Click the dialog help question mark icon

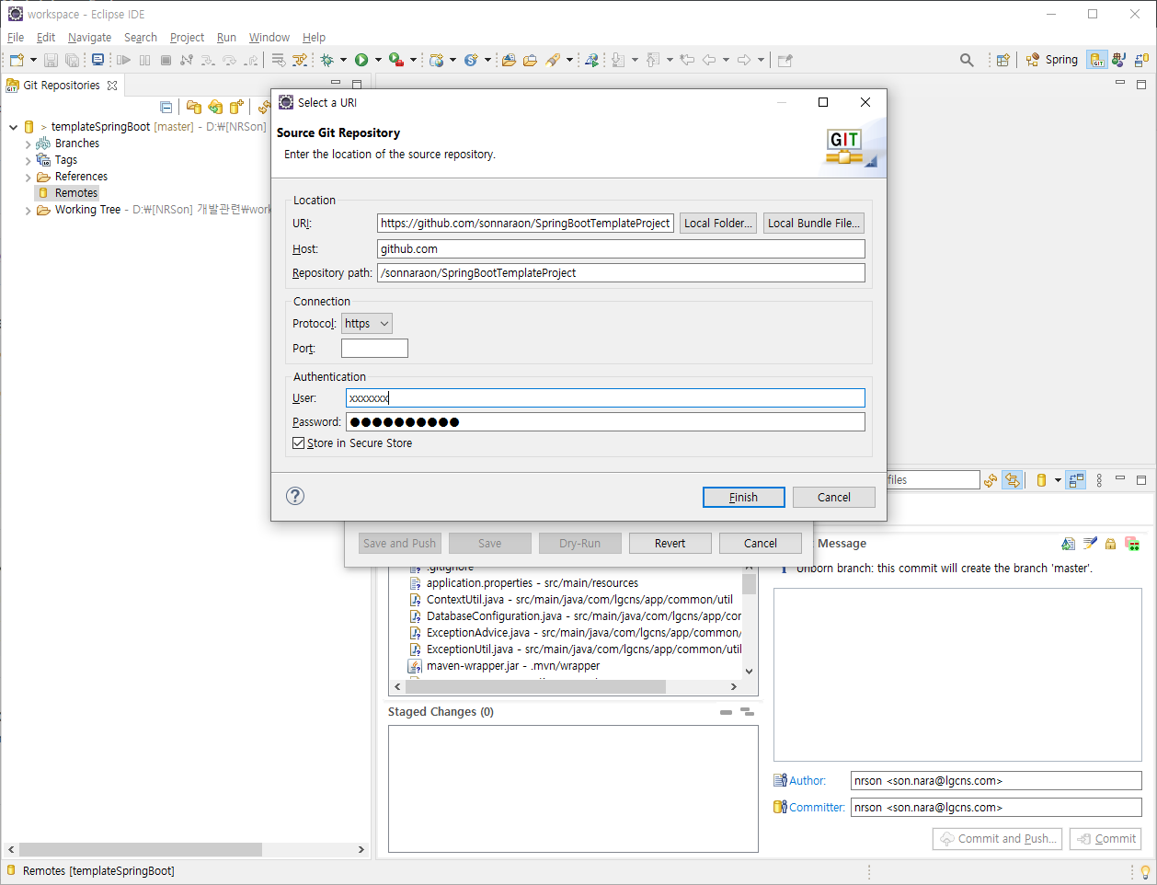click(x=295, y=496)
